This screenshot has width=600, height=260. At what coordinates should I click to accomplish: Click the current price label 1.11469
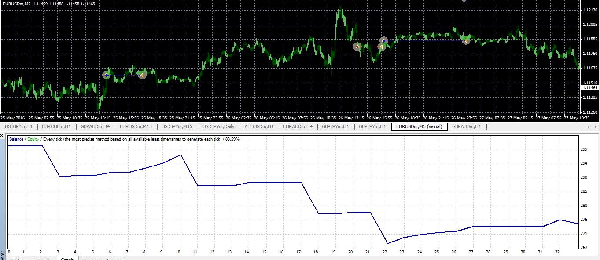[589, 88]
